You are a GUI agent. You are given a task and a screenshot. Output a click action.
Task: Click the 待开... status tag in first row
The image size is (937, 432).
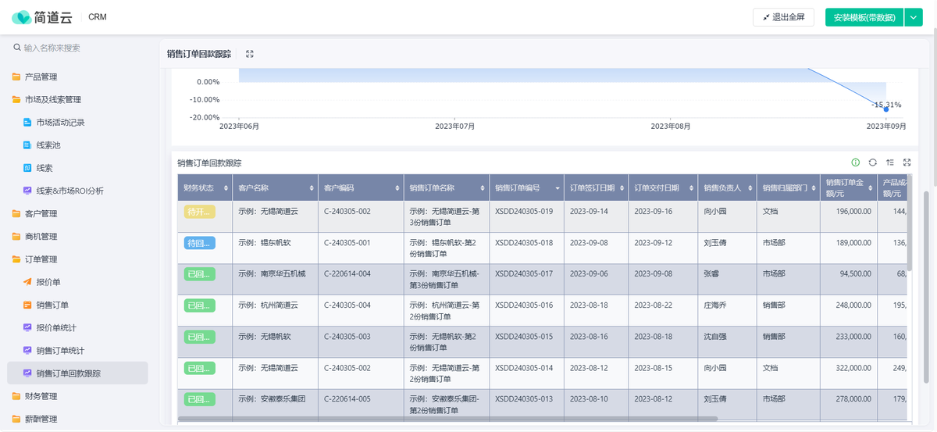point(198,212)
